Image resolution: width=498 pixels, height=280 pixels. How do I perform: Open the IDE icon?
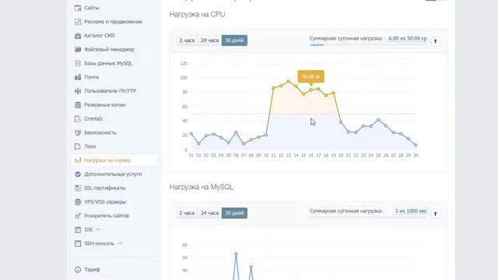pos(78,229)
